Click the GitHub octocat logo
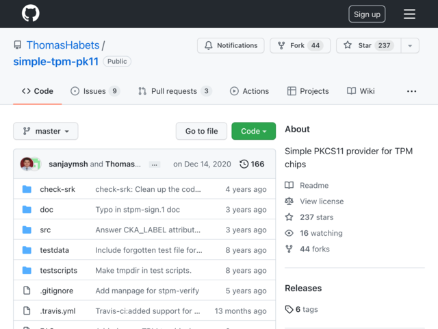Image resolution: width=438 pixels, height=329 pixels. pos(30,13)
